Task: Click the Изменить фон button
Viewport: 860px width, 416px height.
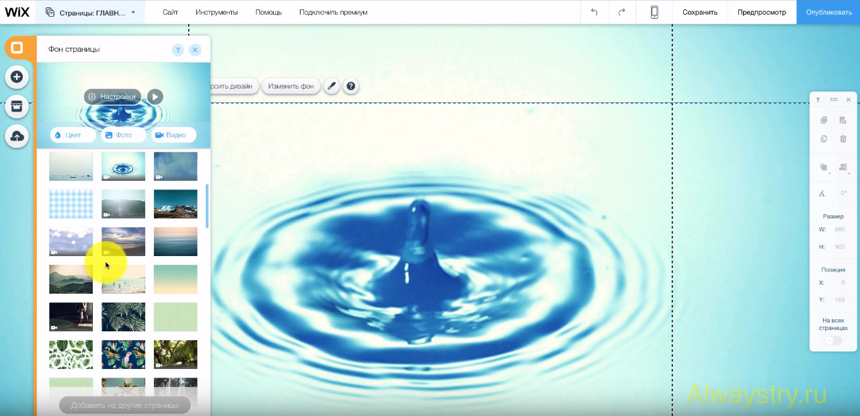Action: pyautogui.click(x=290, y=86)
